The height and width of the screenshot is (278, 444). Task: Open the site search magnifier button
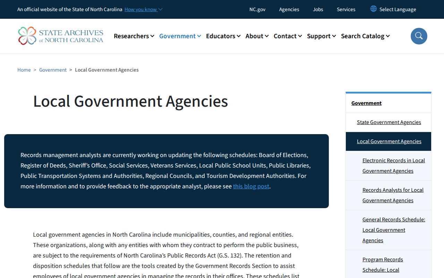click(x=419, y=36)
